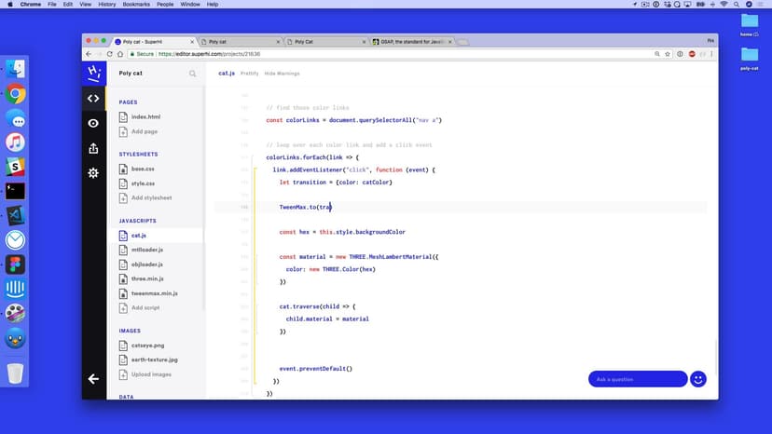Click the smiley face chat icon

coord(698,379)
